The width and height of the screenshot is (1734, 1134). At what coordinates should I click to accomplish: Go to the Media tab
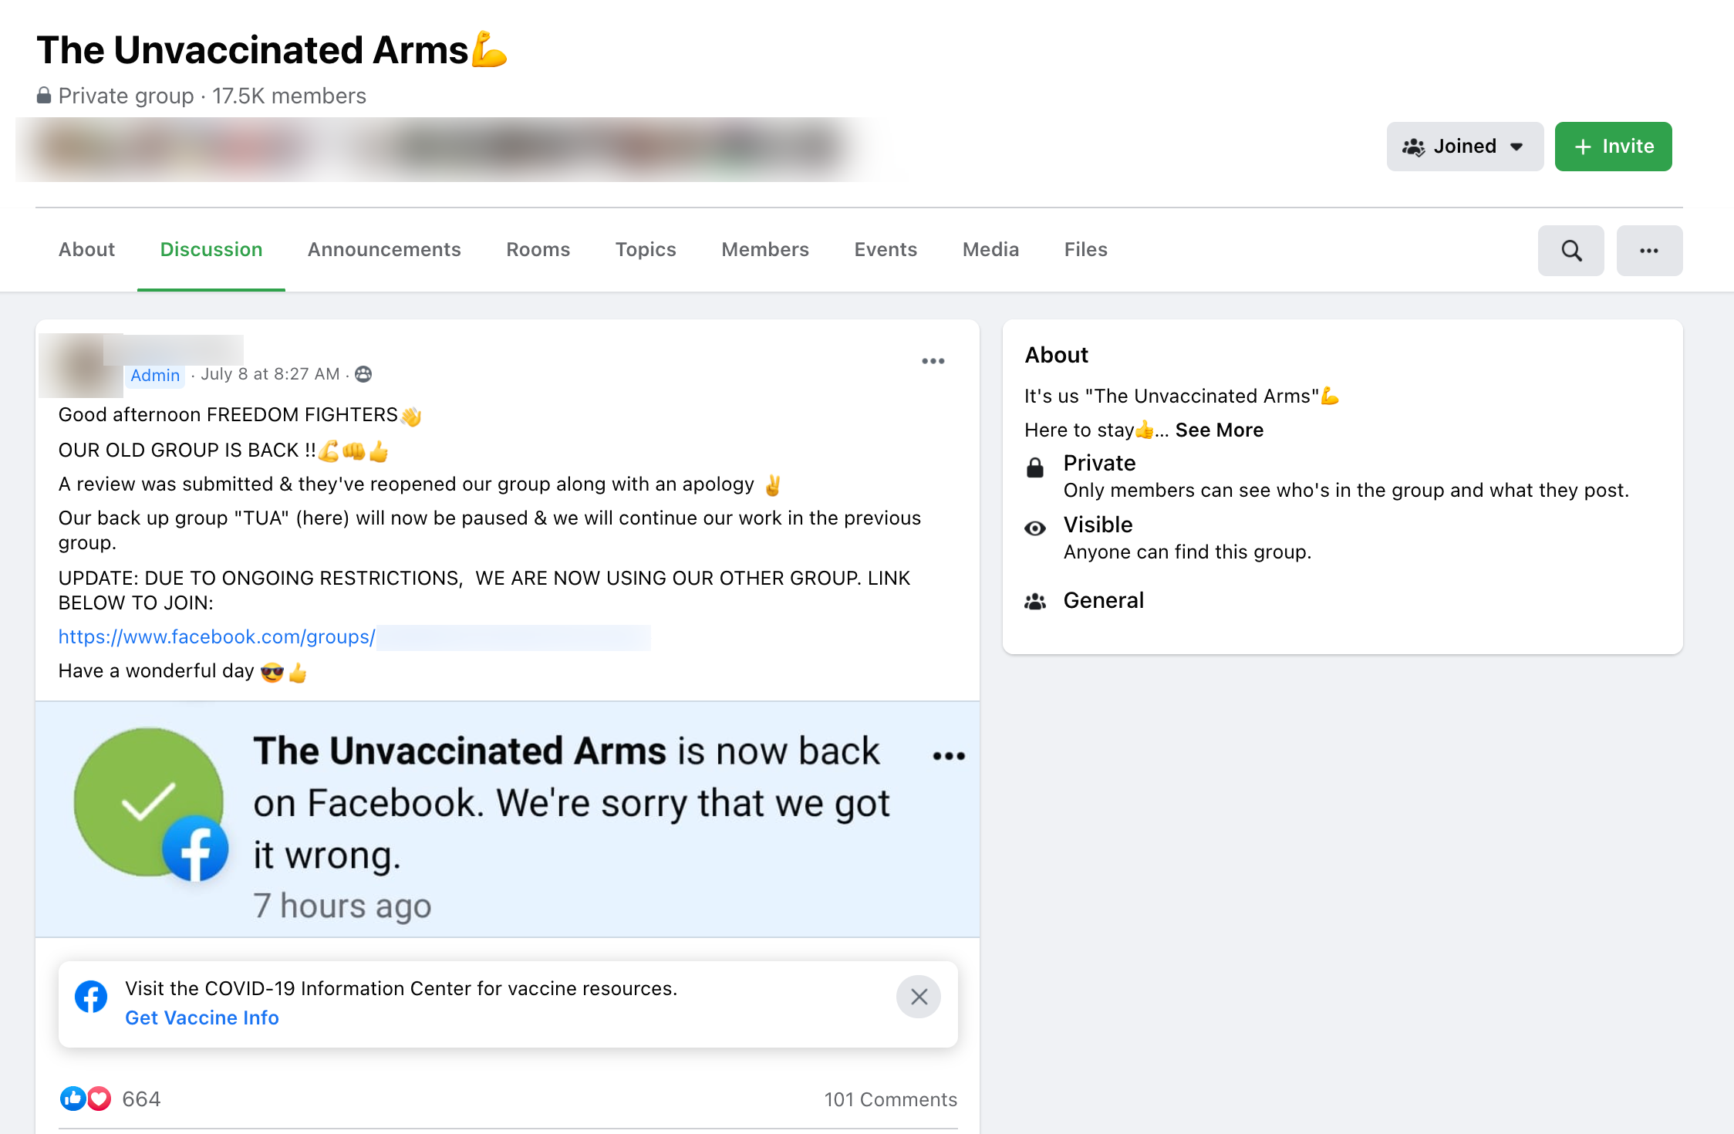coord(990,250)
